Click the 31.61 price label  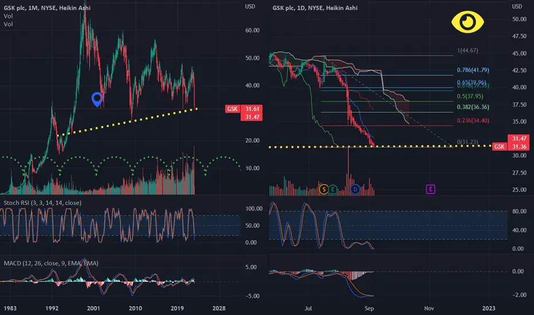coord(252,109)
